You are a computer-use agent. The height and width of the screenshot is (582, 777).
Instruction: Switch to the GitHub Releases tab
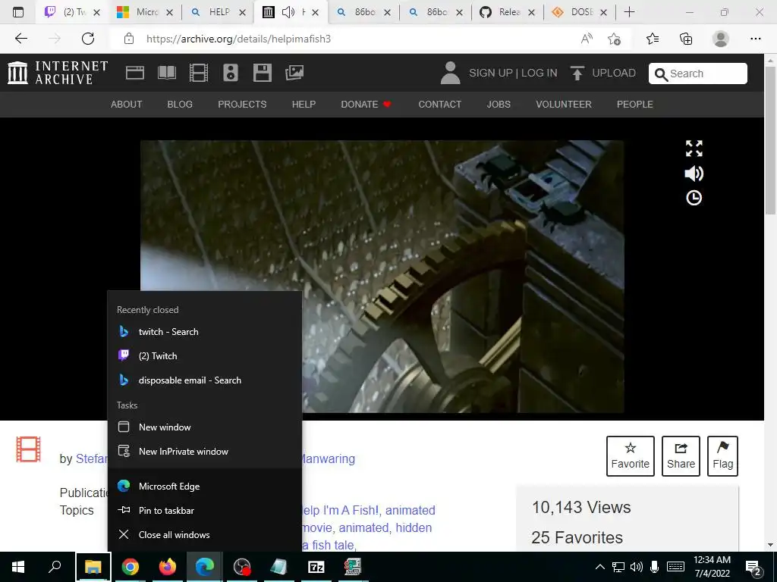point(508,12)
